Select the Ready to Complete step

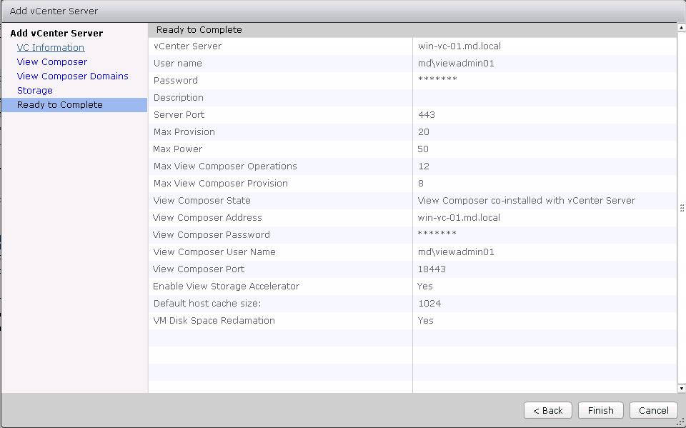click(x=60, y=105)
